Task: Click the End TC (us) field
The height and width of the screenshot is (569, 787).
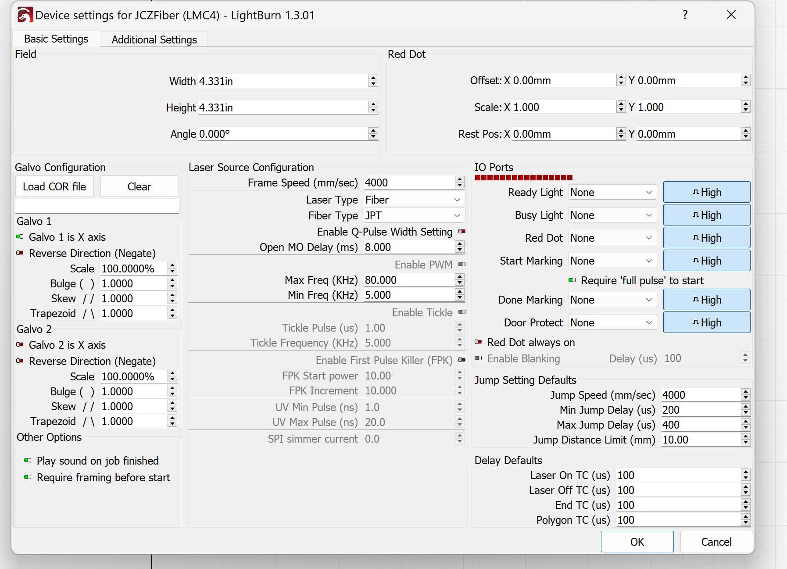Action: [678, 505]
